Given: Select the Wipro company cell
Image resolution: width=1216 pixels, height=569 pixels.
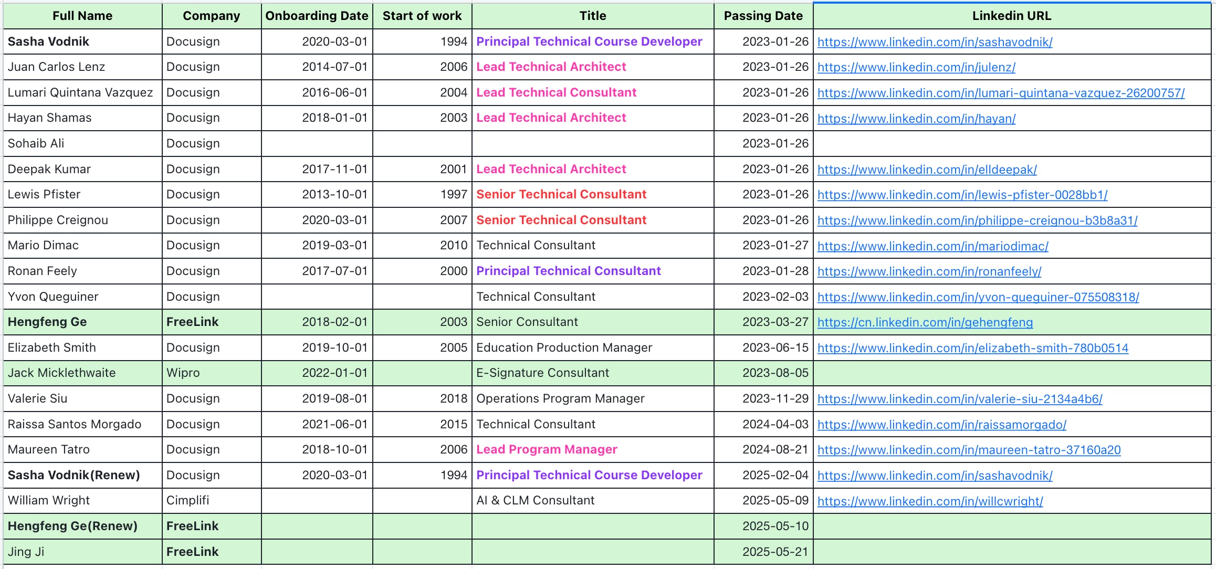Looking at the screenshot, I should point(212,373).
